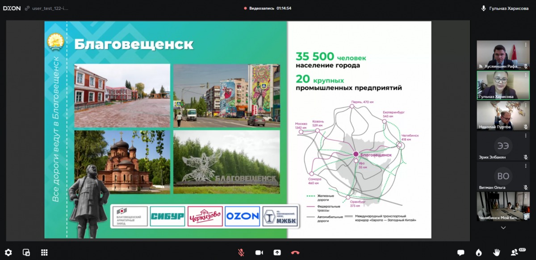Viewport: 536px width, 260px height.
Task: Expand more participants with down chevron
Action: [x=503, y=227]
